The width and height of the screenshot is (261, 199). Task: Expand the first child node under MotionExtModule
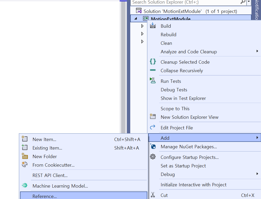tap(142, 26)
